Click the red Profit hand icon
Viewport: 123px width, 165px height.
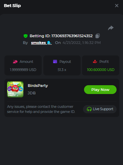coord(95,62)
